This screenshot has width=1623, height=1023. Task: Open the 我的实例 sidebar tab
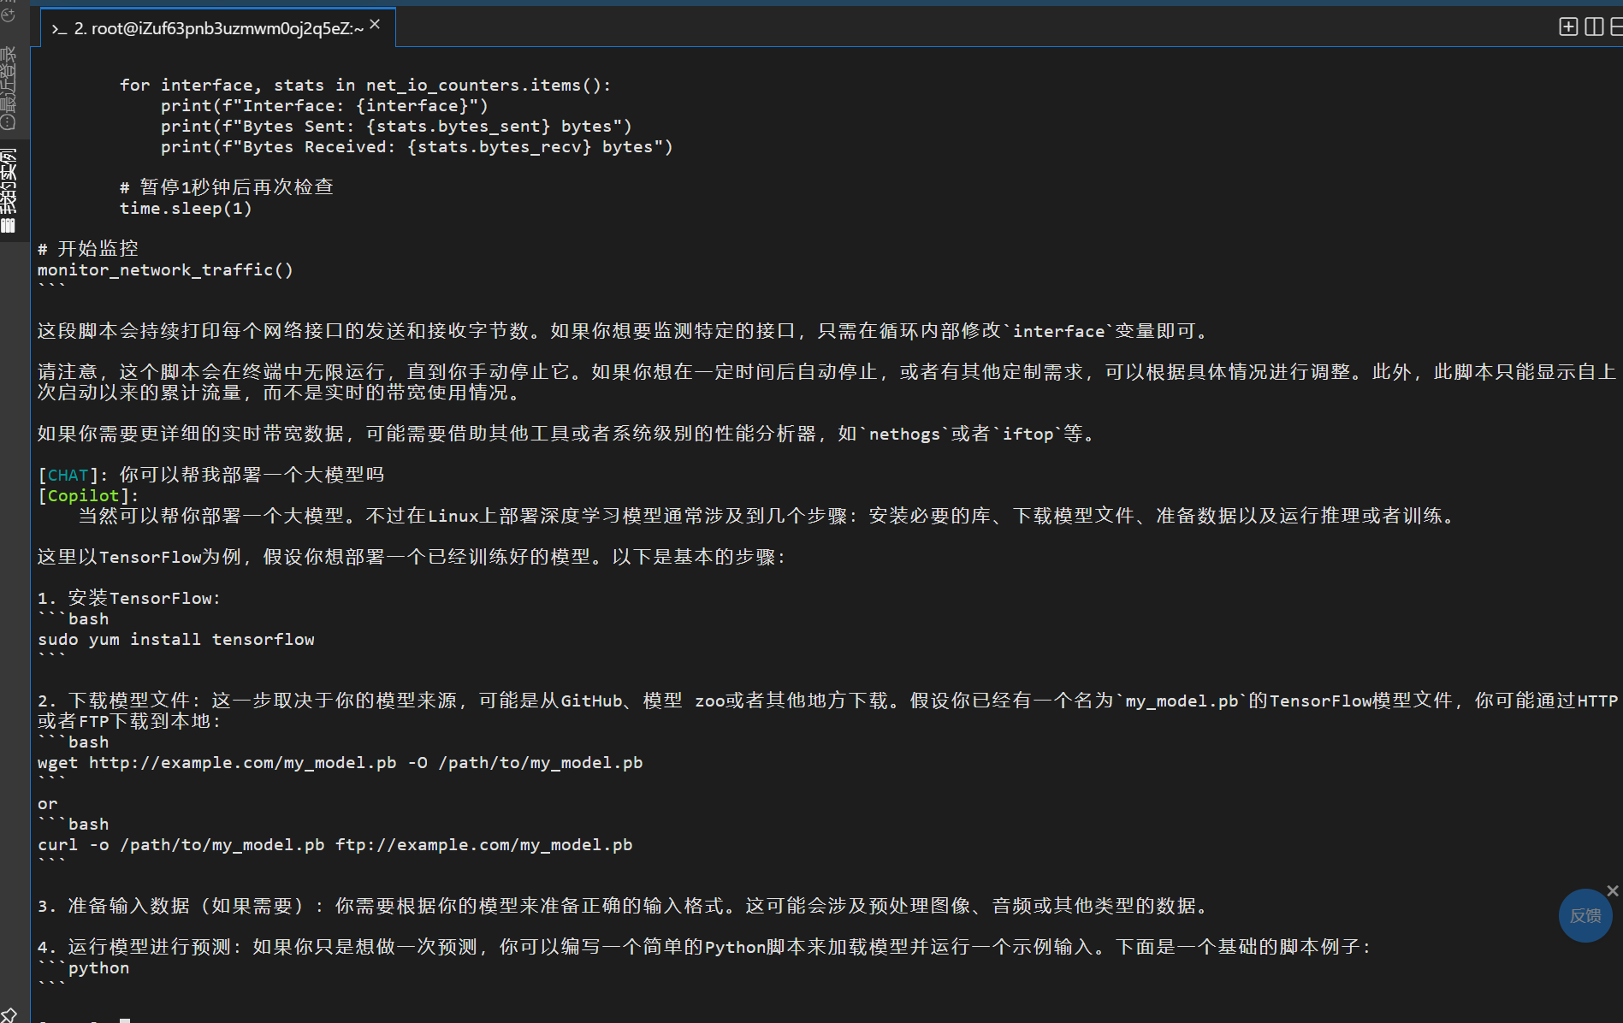click(x=9, y=190)
